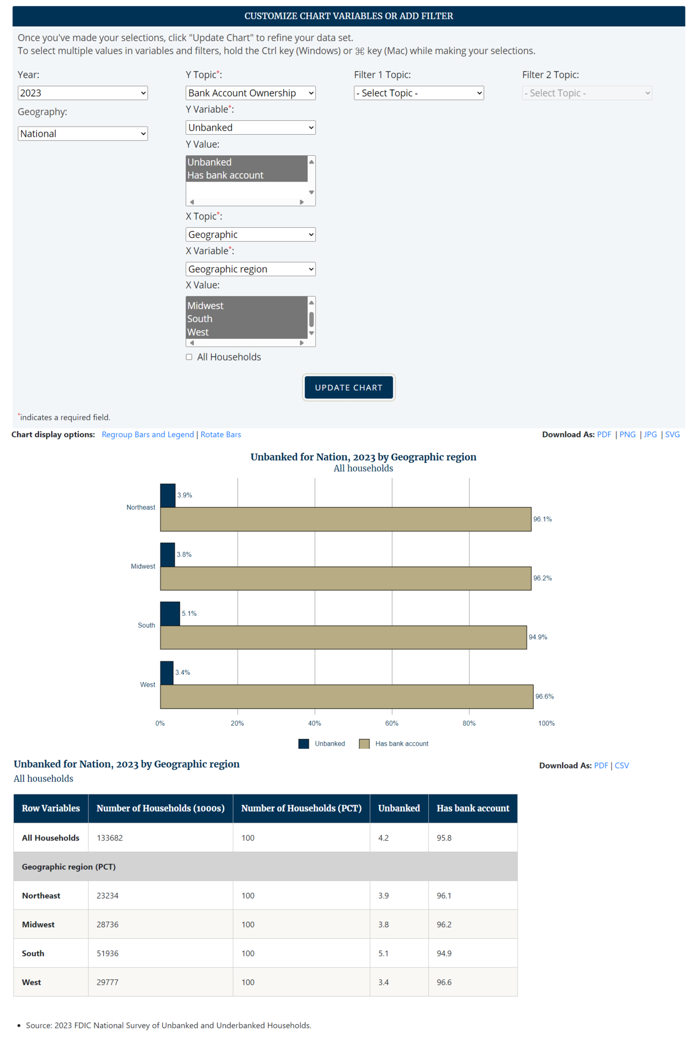Click the Update Chart button

click(x=348, y=387)
